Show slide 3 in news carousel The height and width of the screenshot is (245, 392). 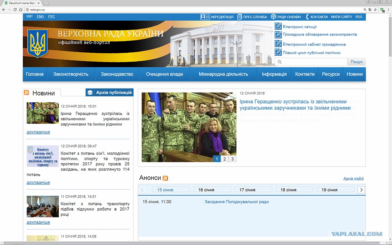coord(232,159)
